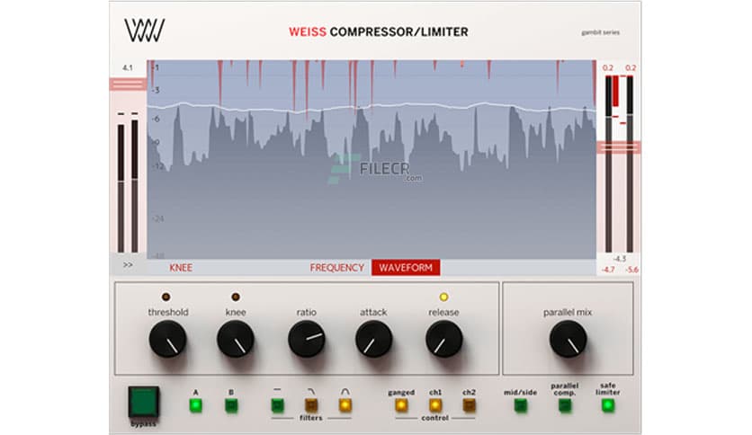Viewport: 752px width, 435px height.
Task: Click the threshold label text
Action: [168, 313]
